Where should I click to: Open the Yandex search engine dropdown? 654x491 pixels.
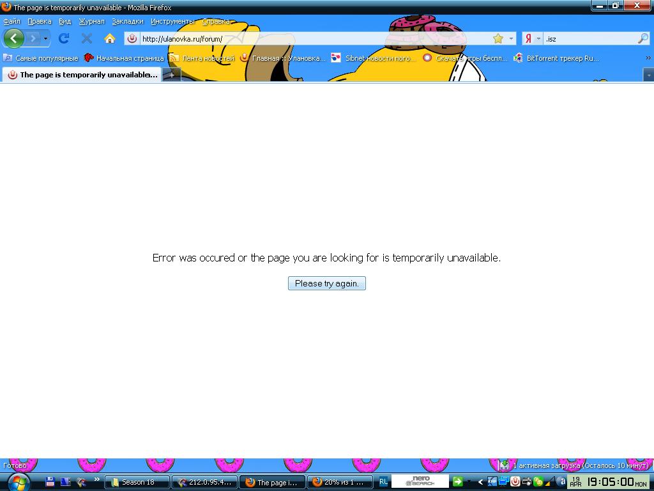pyautogui.click(x=538, y=38)
